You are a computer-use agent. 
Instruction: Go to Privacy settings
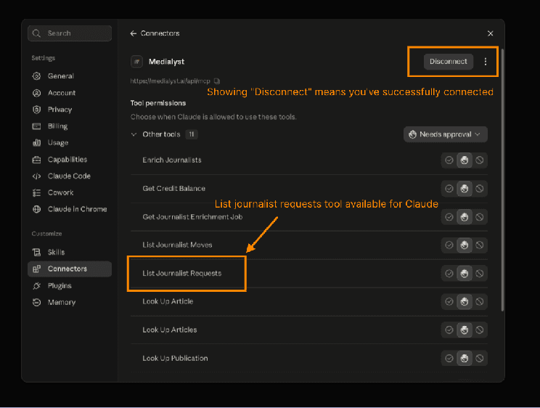(x=70, y=109)
